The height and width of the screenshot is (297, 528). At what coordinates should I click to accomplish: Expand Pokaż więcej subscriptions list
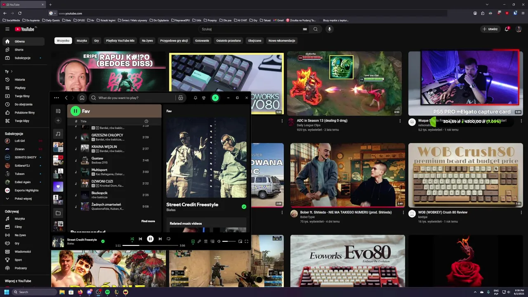23,198
